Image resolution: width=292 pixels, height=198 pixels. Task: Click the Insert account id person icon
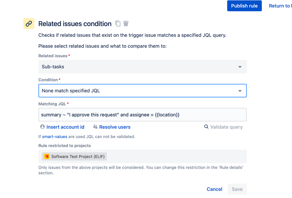[x=42, y=127]
